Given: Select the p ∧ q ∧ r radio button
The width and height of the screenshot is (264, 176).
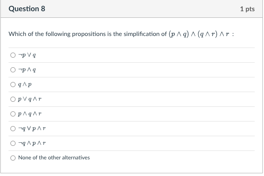Looking at the screenshot, I should click(13, 114).
